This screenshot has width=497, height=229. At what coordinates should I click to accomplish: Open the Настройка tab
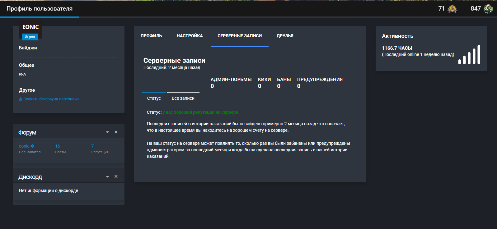[x=190, y=36]
